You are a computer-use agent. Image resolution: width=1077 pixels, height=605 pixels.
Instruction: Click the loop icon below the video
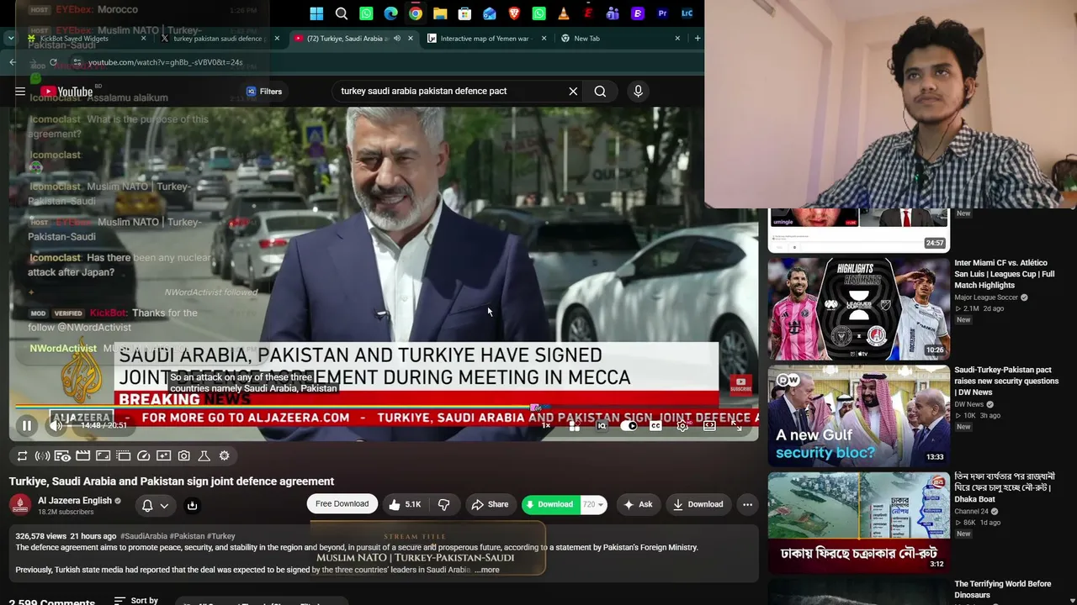click(23, 455)
